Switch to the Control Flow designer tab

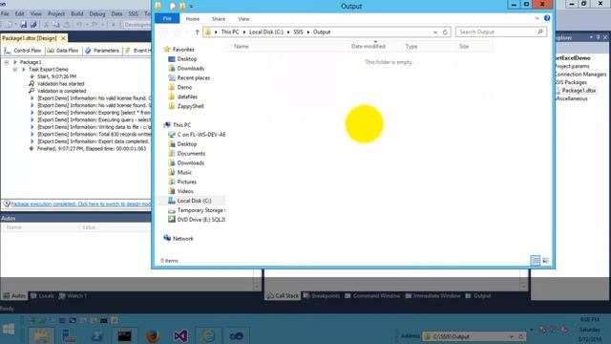23,51
